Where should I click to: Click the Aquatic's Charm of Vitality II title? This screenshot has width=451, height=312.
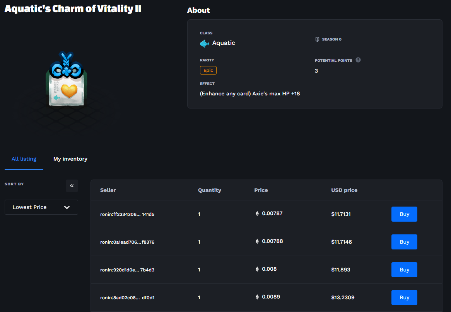73,9
